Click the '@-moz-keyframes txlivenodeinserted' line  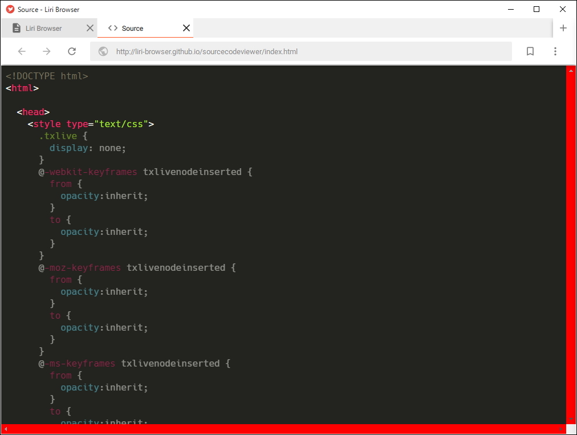(x=137, y=267)
